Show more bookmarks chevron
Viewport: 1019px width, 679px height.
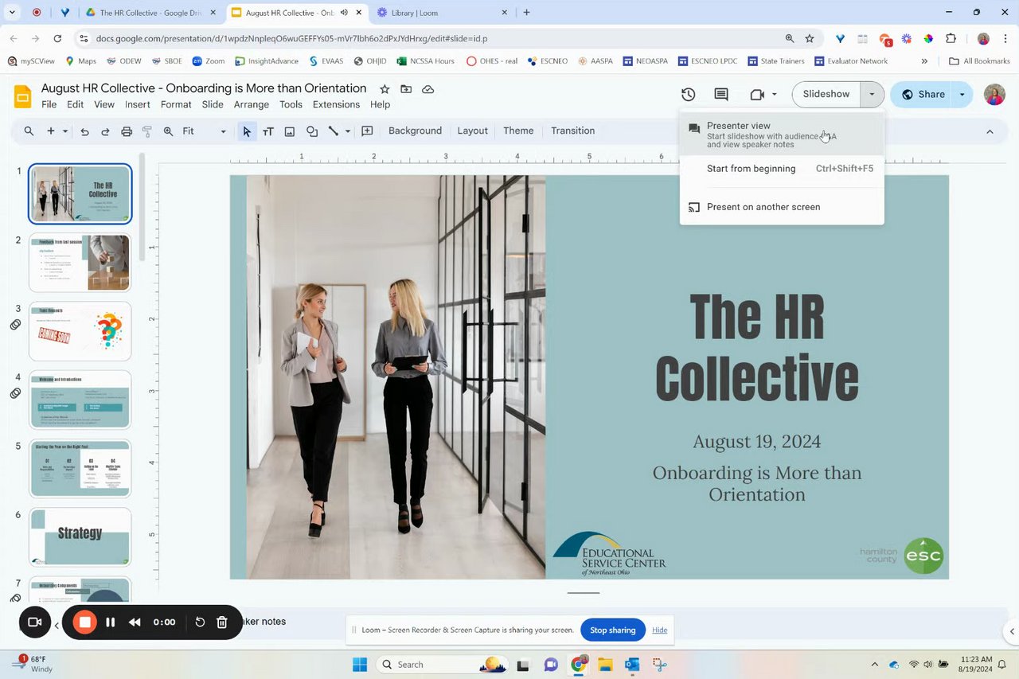924,61
